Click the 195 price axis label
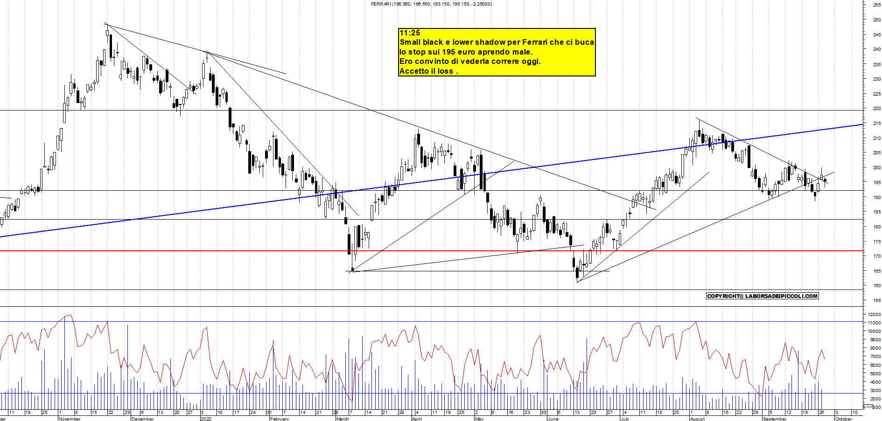 877,182
